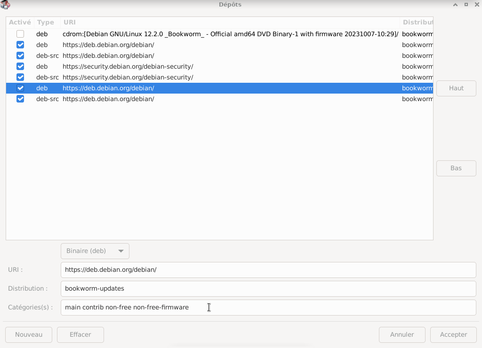
Task: Uncheck the deb row checkbox just below cdrom
Action: tap(20, 45)
